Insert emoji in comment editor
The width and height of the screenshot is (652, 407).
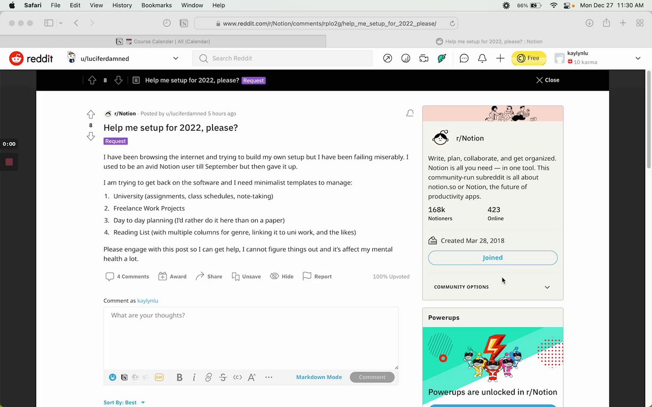(x=113, y=377)
